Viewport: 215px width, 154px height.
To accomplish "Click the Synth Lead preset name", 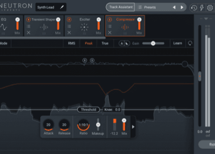I will 46,7.
